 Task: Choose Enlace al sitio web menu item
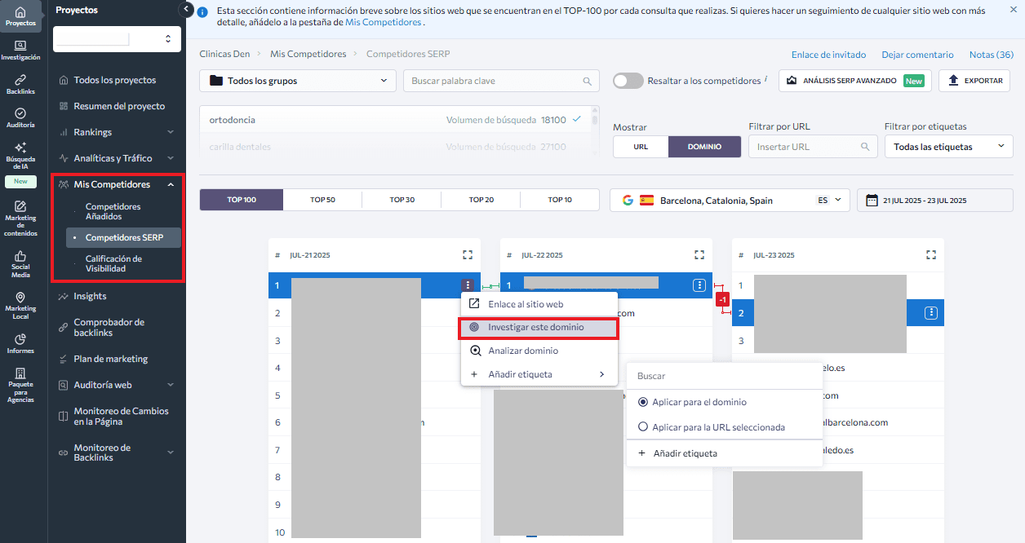tap(539, 304)
